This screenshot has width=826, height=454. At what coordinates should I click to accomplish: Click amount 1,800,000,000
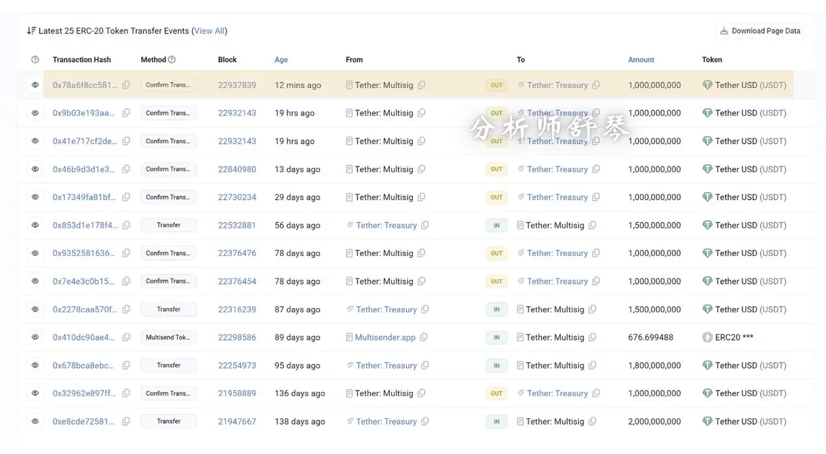pos(655,365)
